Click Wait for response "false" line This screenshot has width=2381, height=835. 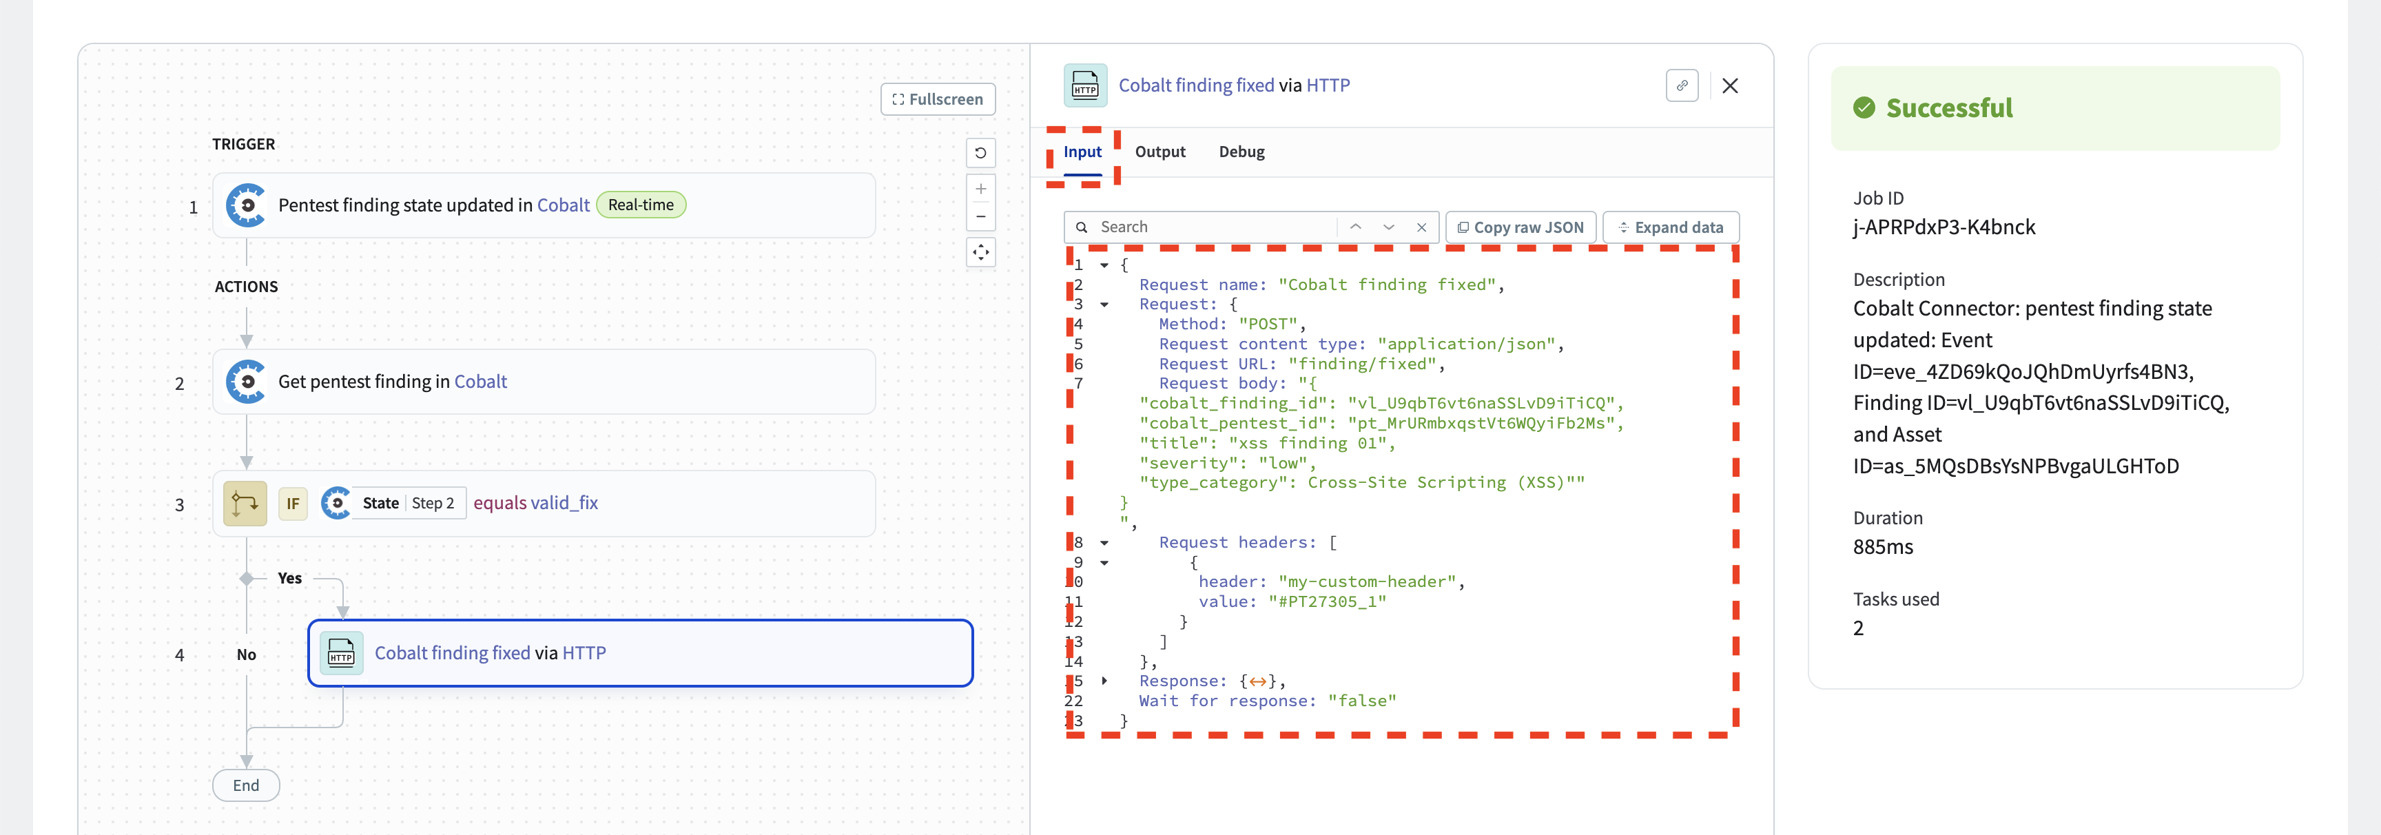click(1267, 702)
